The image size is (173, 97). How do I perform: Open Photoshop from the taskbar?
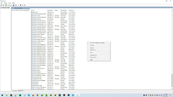pos(68,95)
